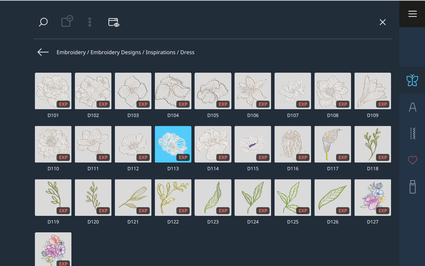Select the D117 calla lily thumbnail
This screenshot has width=425, height=266.
(333, 144)
